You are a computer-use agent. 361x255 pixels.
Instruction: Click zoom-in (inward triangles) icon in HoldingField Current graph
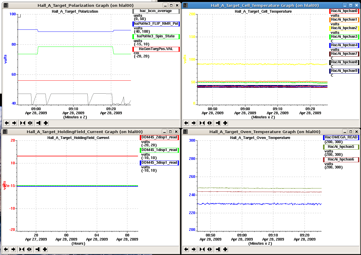pyautogui.click(x=22, y=249)
